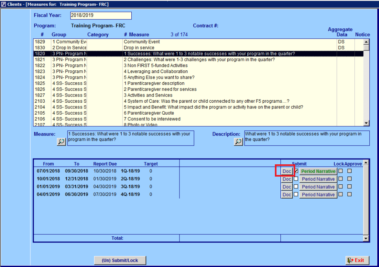The width and height of the screenshot is (379, 267).
Task: Uncheck Submit checkbox for 1Q-18/19 period
Action: tap(296, 171)
